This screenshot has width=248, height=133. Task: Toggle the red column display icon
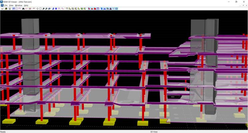(89, 9)
